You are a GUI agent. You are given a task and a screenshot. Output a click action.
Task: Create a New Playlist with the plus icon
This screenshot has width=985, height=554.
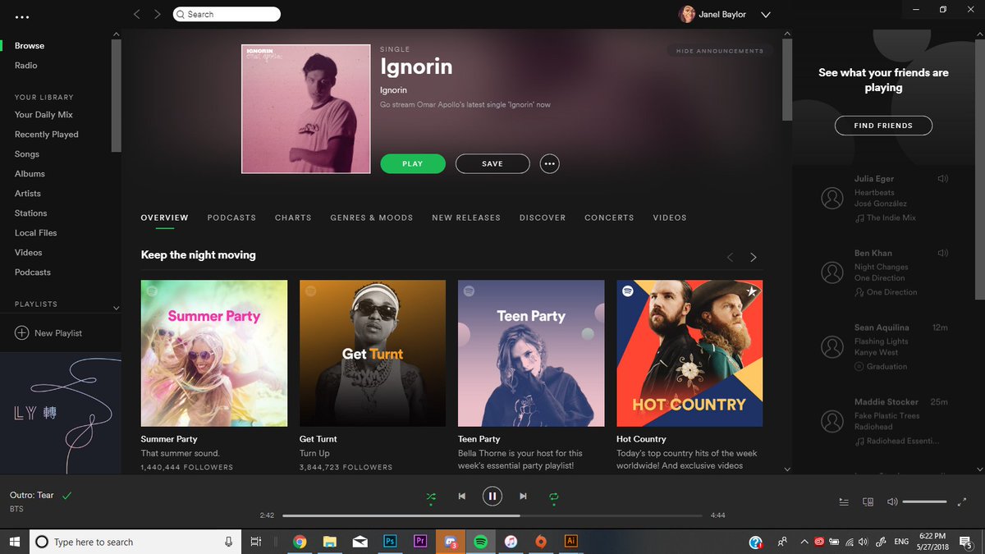click(21, 333)
